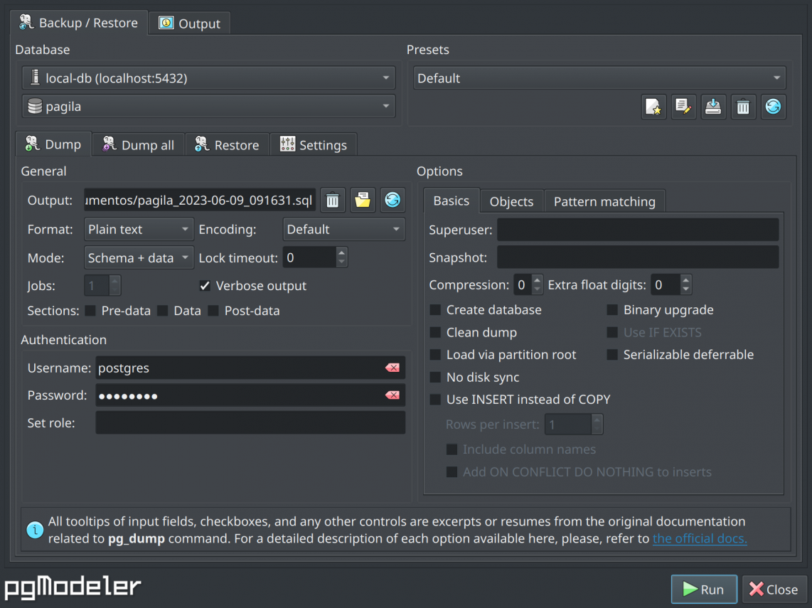This screenshot has width=812, height=608.
Task: Click the Close button
Action: tap(774, 589)
